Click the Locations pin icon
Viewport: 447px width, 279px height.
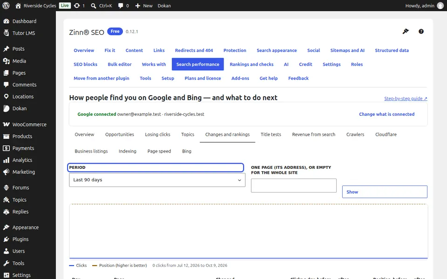point(6,97)
